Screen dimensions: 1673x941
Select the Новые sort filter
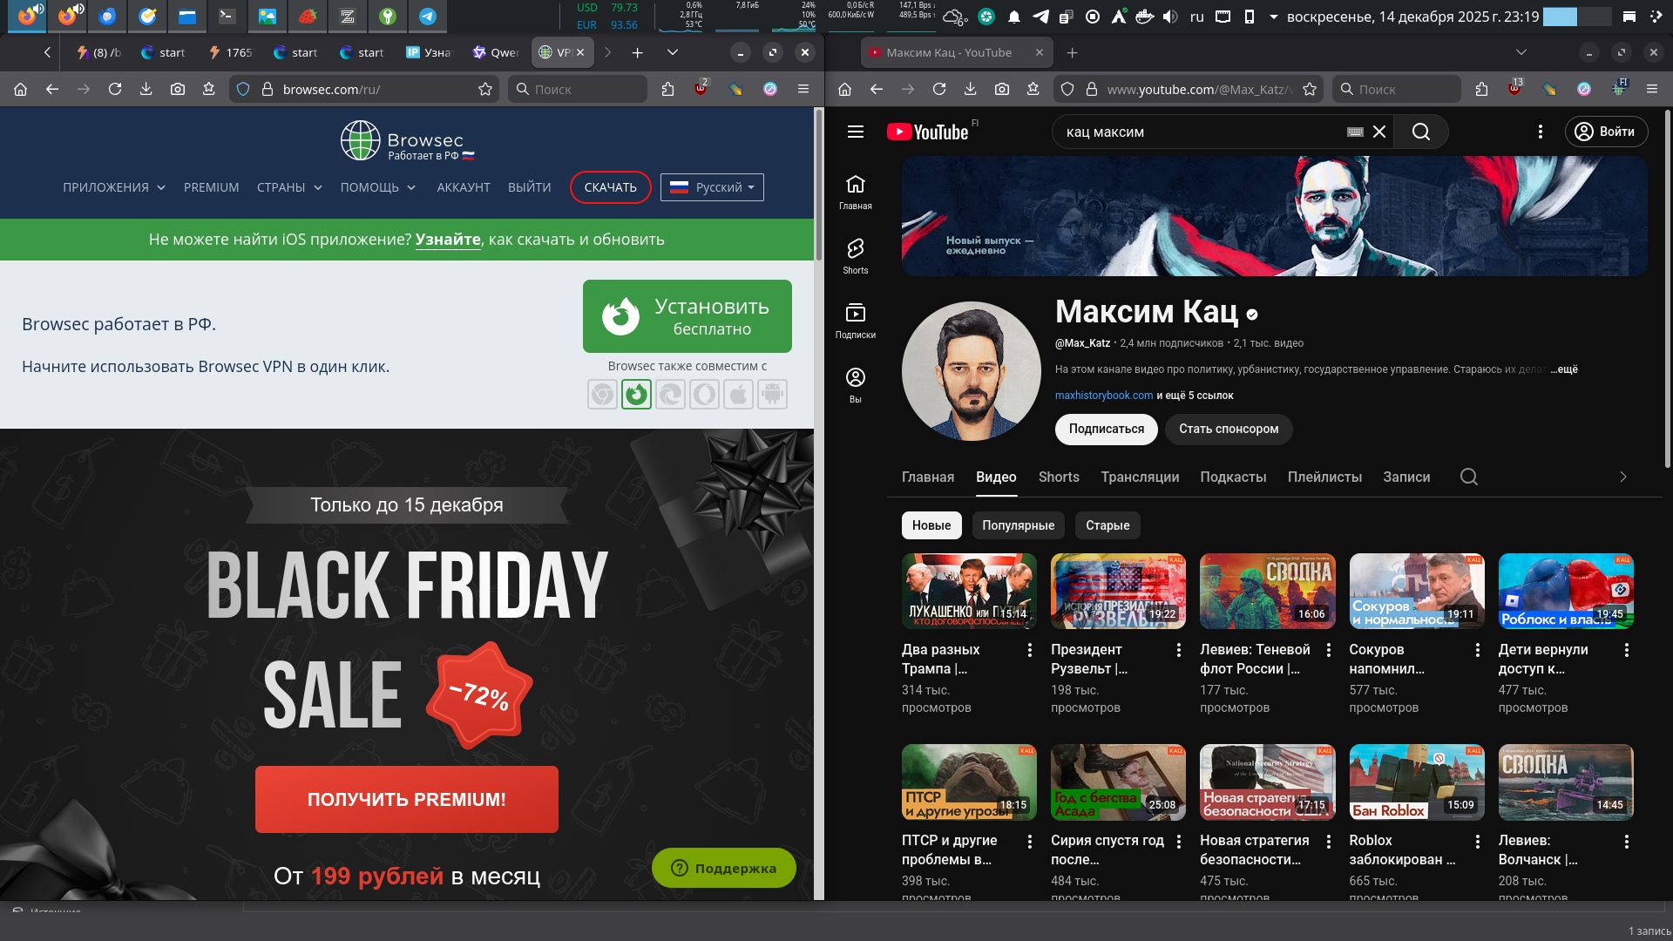pos(931,525)
